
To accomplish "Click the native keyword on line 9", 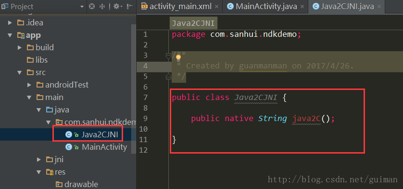I will point(239,118).
